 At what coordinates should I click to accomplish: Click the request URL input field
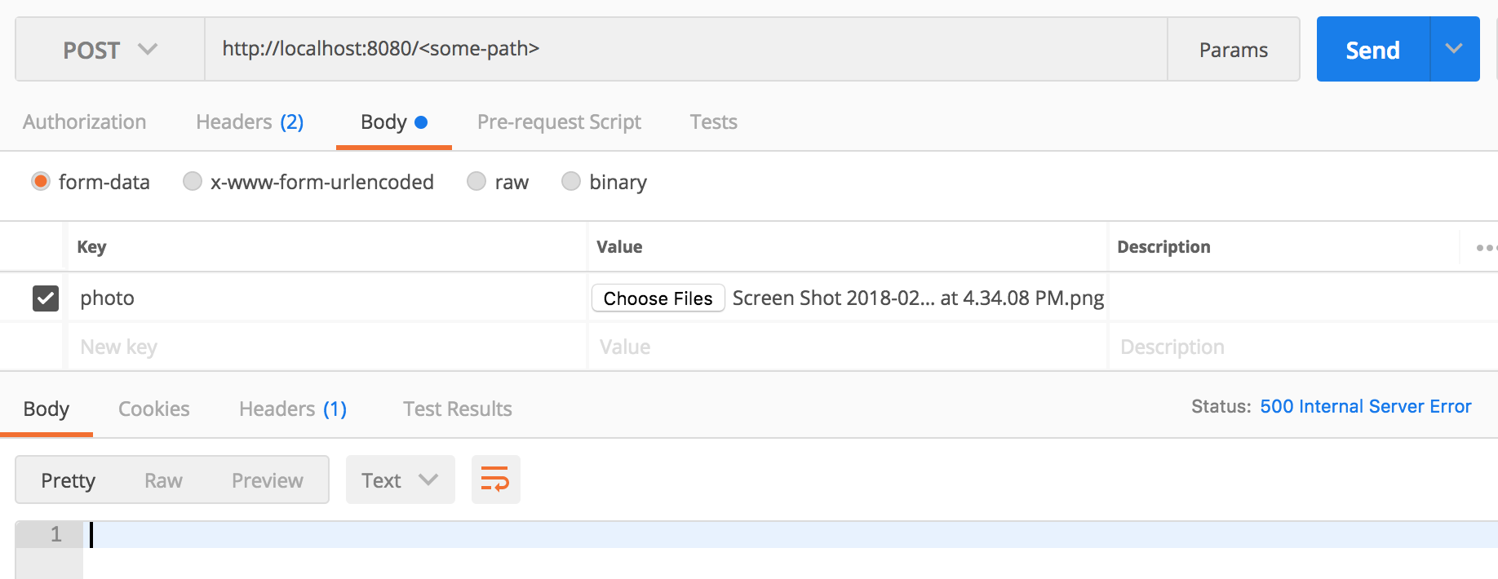pos(653,49)
